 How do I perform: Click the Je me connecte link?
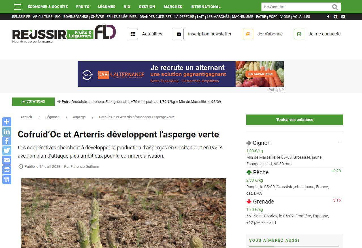pos(324,34)
